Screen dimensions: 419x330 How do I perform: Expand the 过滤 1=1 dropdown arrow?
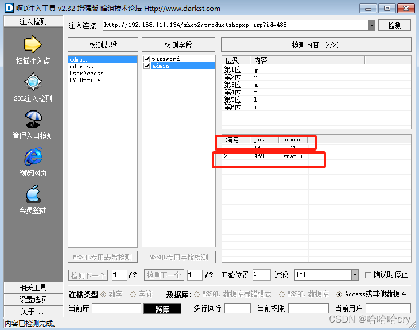point(355,275)
